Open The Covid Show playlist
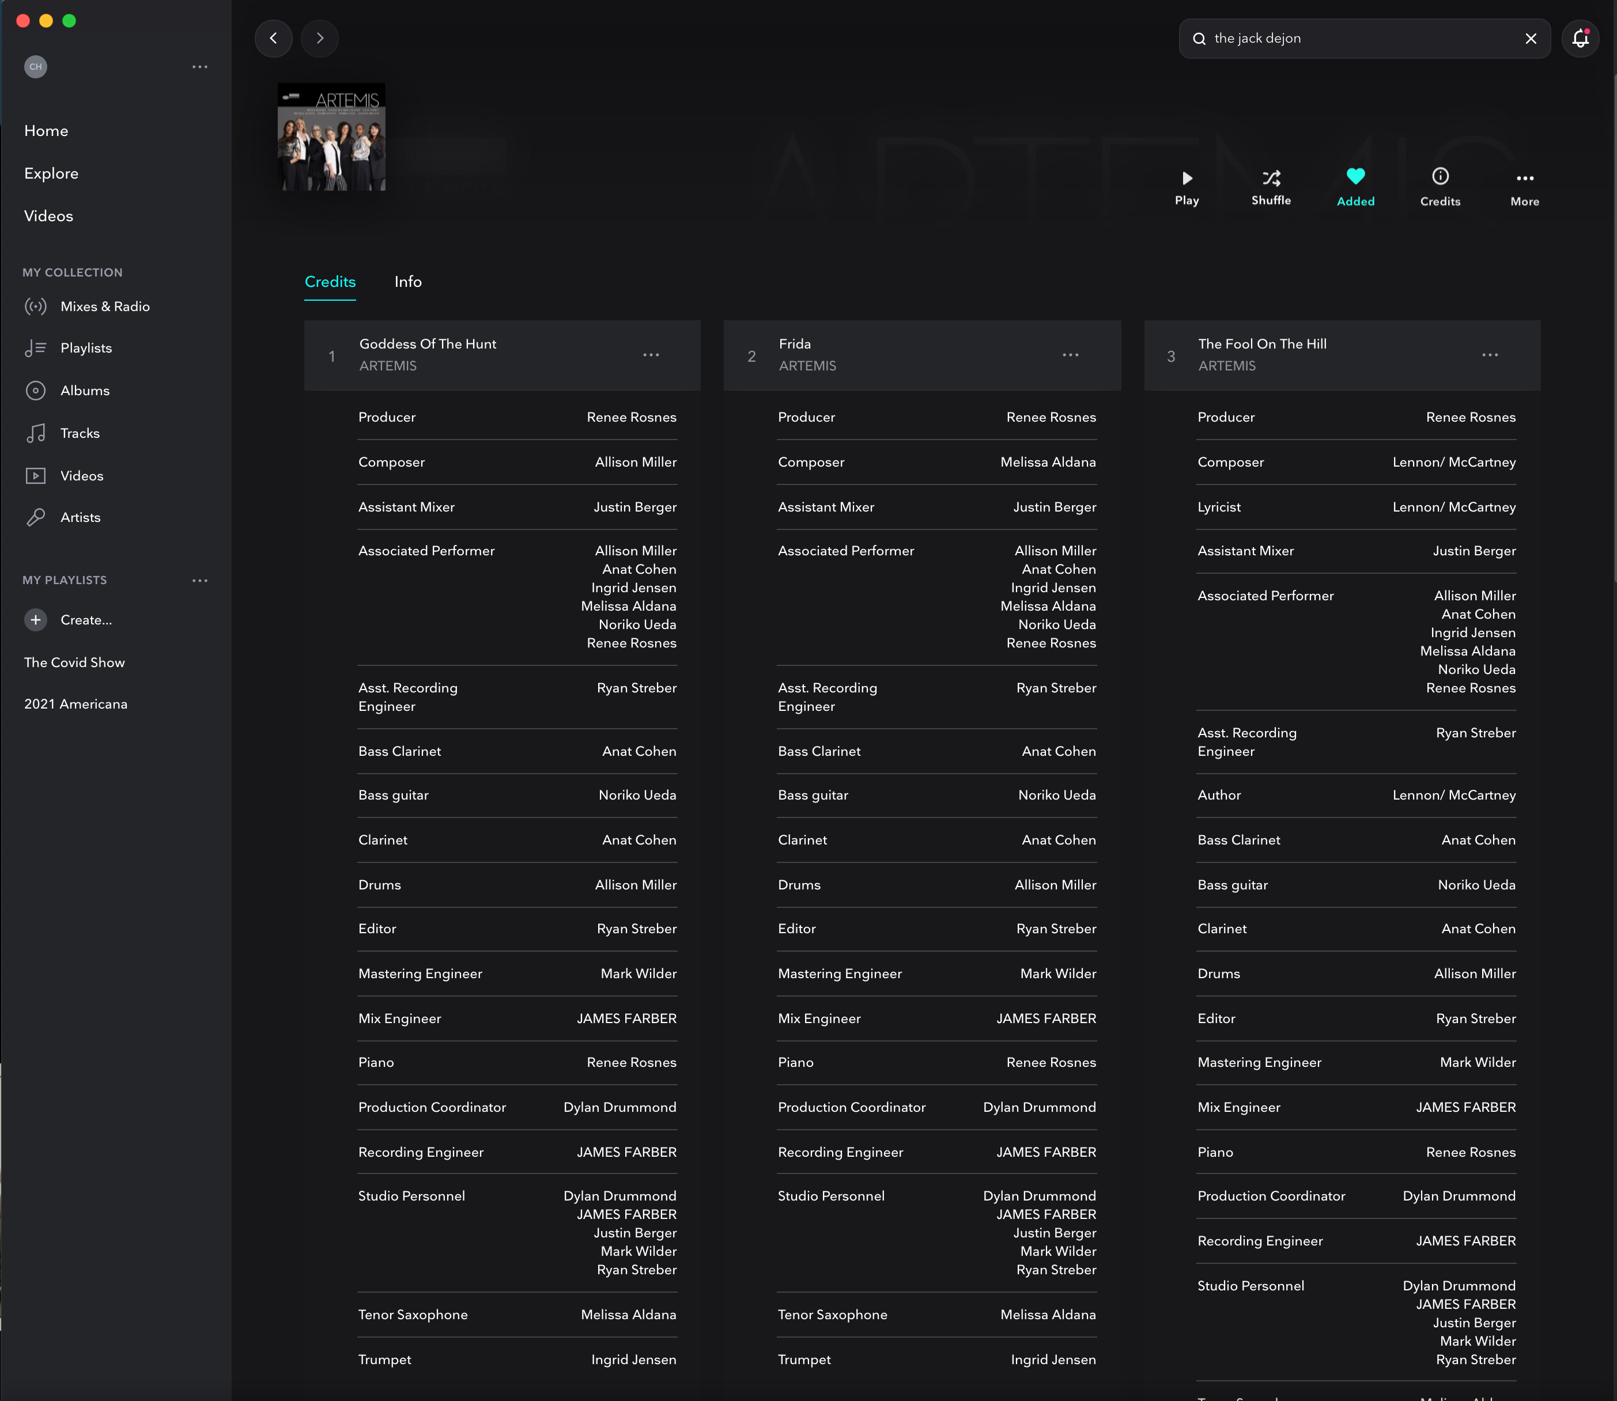The height and width of the screenshot is (1401, 1617). click(74, 662)
